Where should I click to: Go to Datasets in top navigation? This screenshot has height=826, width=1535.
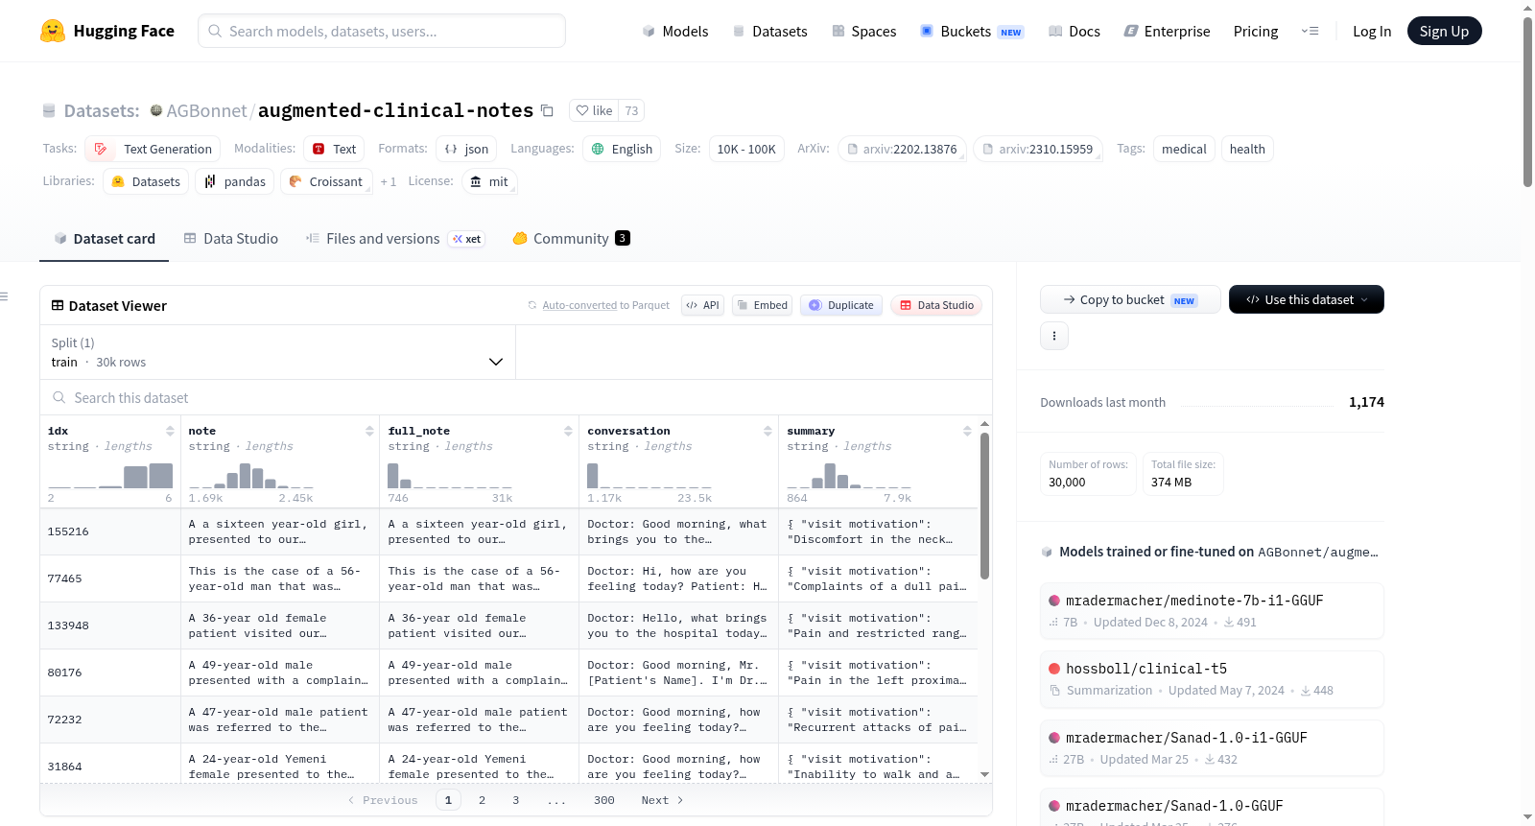pos(770,31)
